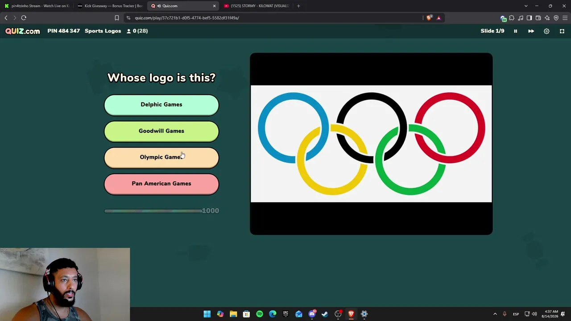Switch to the STORMY - KILOWAT tab
571x321 pixels.
[256, 6]
